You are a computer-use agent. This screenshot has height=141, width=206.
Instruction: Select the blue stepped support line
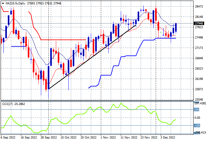point(132,63)
